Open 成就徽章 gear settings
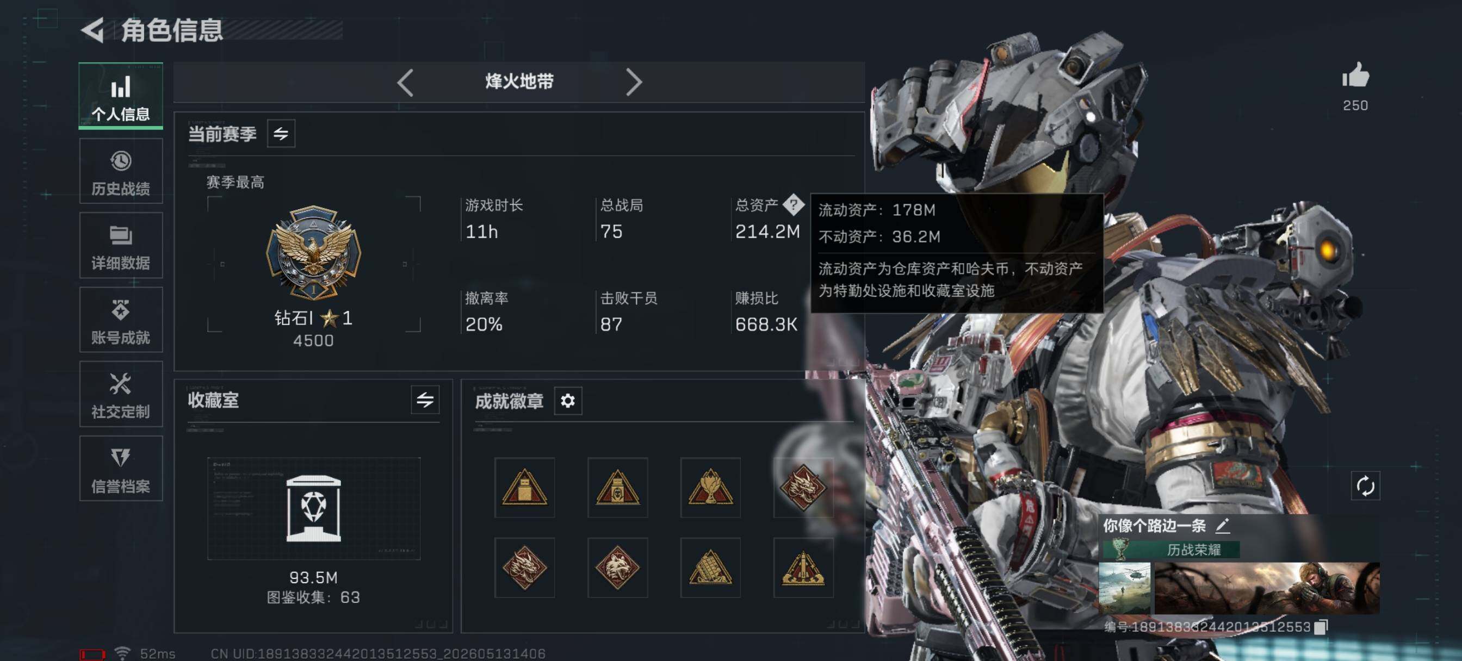Viewport: 1462px width, 661px height. [567, 401]
